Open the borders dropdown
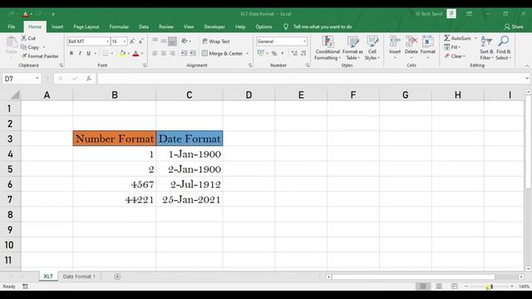This screenshot has width=532, height=299. coord(112,53)
